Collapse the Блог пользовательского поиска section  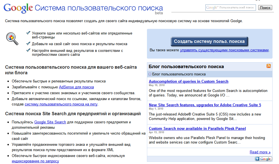[150, 74]
